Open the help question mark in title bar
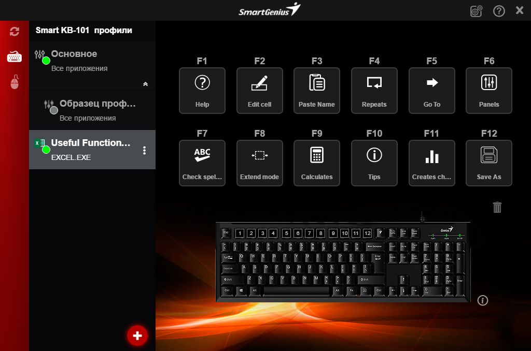Viewport: 531px width, 351px height. (499, 11)
